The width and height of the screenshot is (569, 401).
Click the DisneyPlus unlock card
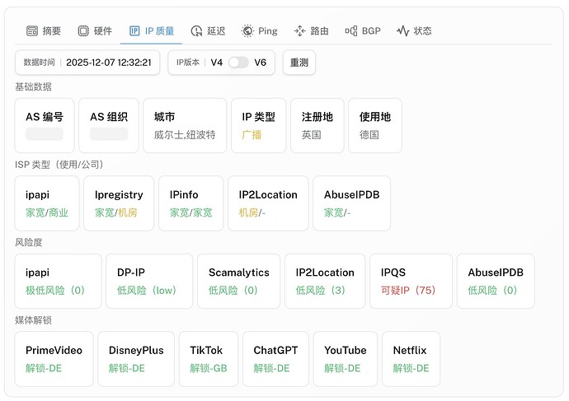tap(136, 359)
